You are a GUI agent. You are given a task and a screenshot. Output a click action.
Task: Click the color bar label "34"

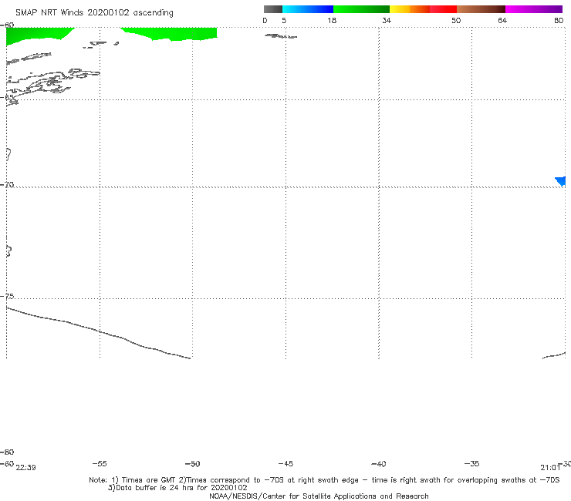(387, 20)
